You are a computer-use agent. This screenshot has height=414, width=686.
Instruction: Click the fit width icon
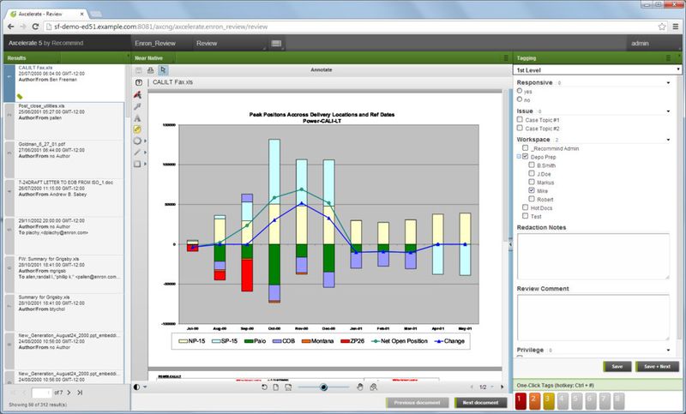tap(288, 387)
